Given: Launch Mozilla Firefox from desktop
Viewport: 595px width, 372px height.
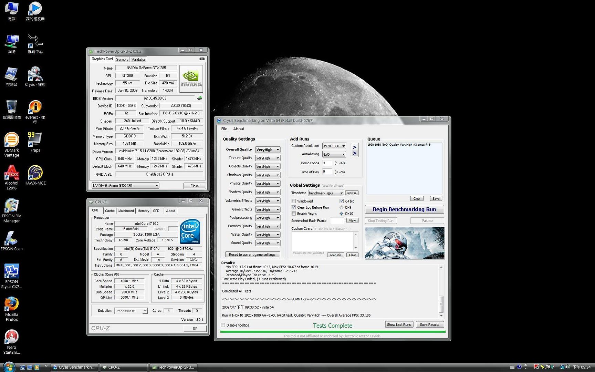Looking at the screenshot, I should point(12,309).
